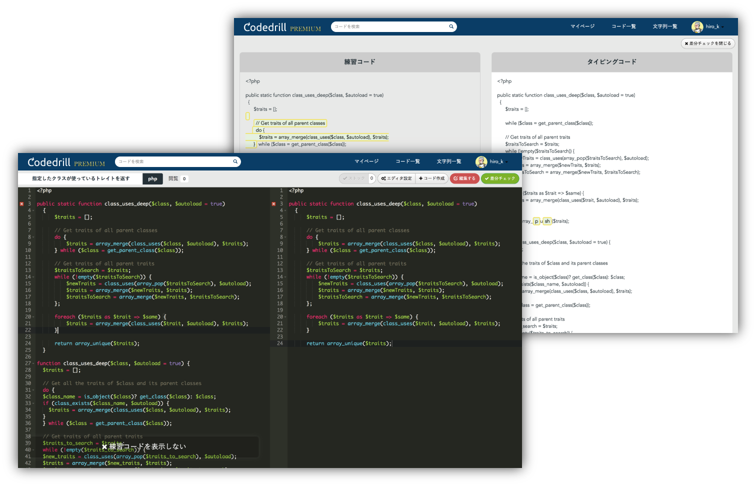Click the 閲覧 view count badge
The image size is (756, 486).
[x=184, y=178]
